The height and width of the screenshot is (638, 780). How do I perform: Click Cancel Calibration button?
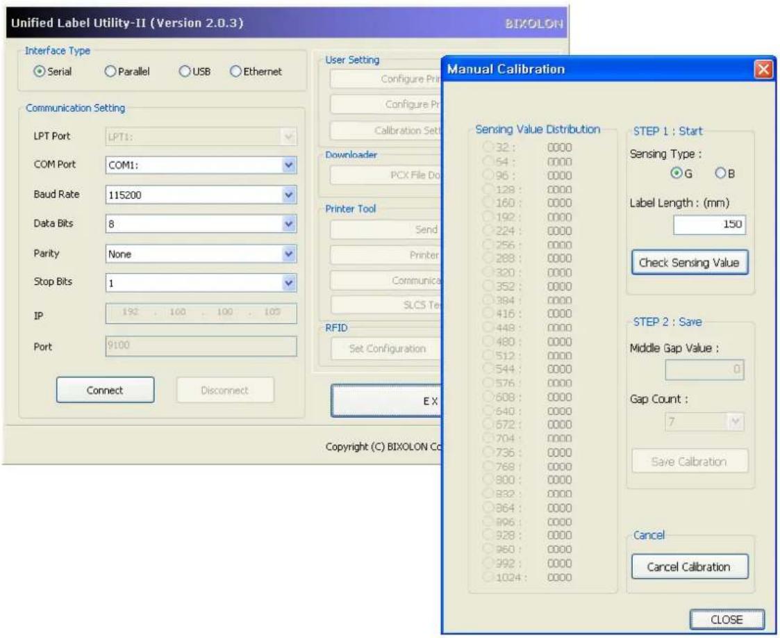pyautogui.click(x=690, y=567)
